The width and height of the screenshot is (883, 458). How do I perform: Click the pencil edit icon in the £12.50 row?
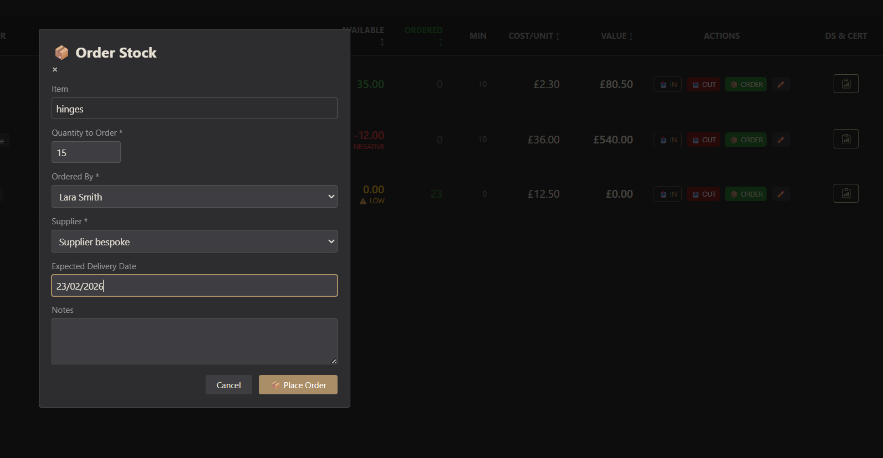(780, 194)
